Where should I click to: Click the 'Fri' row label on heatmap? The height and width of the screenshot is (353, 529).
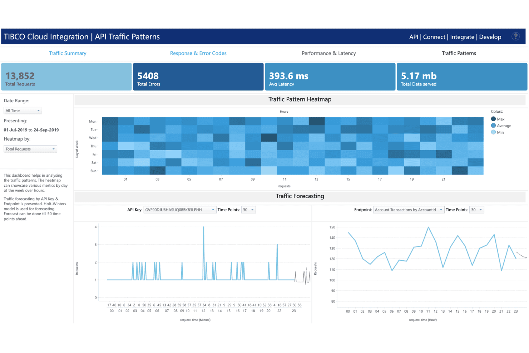pos(94,155)
